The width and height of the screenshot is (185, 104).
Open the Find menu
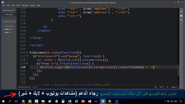pos(13,5)
